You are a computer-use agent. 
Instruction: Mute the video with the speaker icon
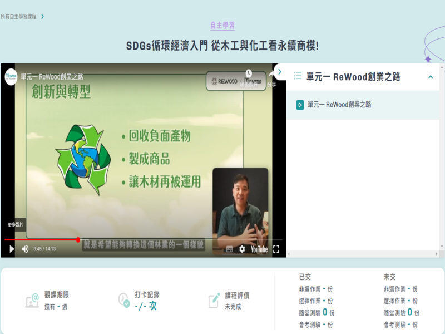(25, 249)
